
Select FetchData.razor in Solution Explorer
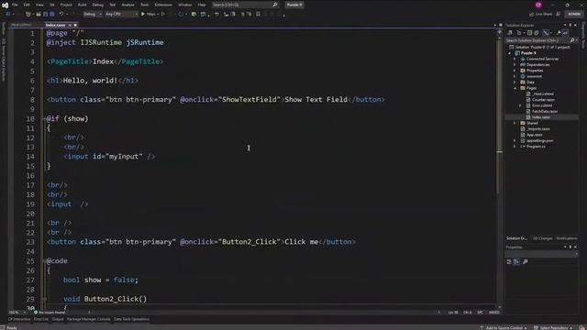pos(545,112)
